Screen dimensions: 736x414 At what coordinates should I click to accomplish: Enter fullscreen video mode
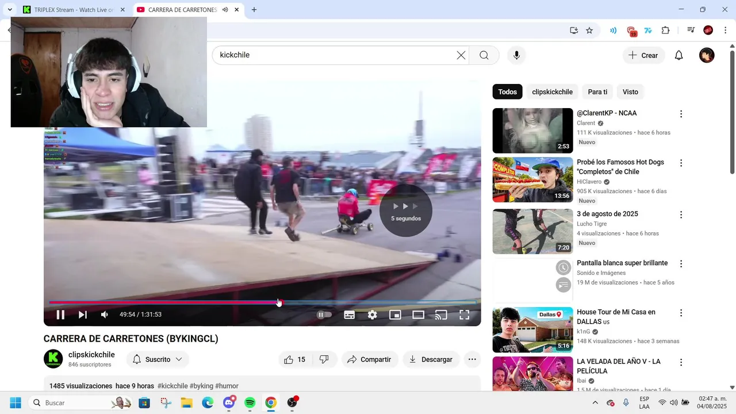coord(464,315)
